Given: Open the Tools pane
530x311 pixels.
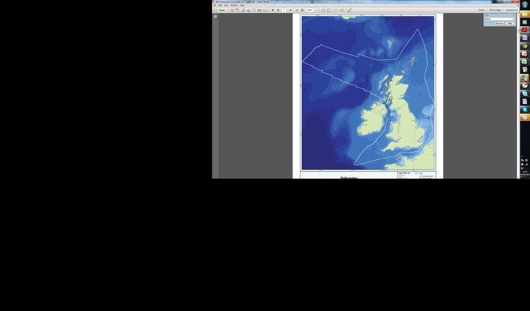Looking at the screenshot, I should [481, 10].
